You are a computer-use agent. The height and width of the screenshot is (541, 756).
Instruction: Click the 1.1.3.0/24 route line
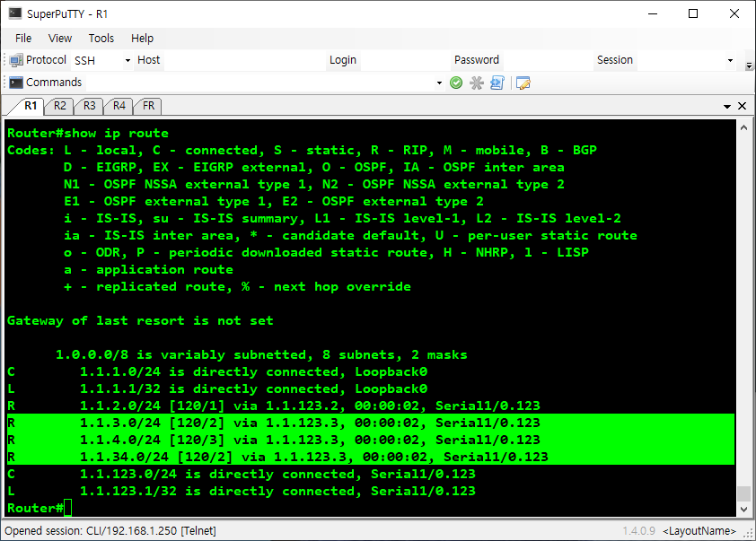click(x=370, y=423)
